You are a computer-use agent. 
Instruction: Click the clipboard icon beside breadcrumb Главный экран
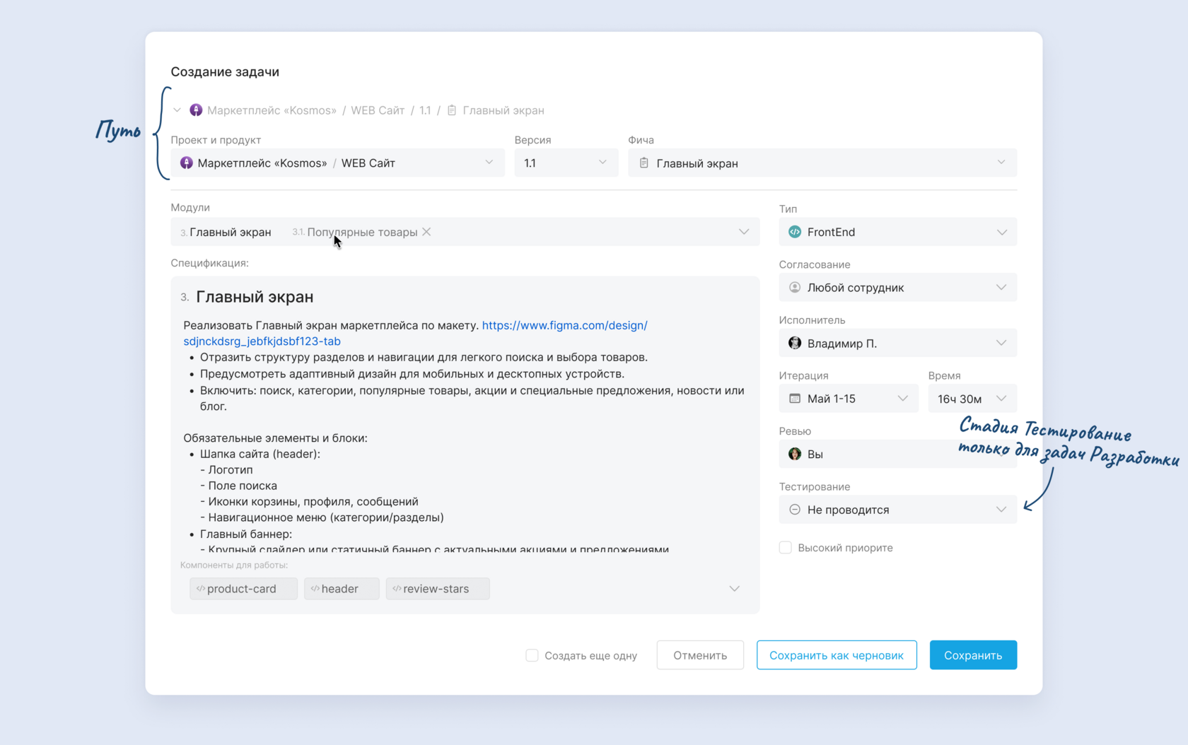point(452,110)
